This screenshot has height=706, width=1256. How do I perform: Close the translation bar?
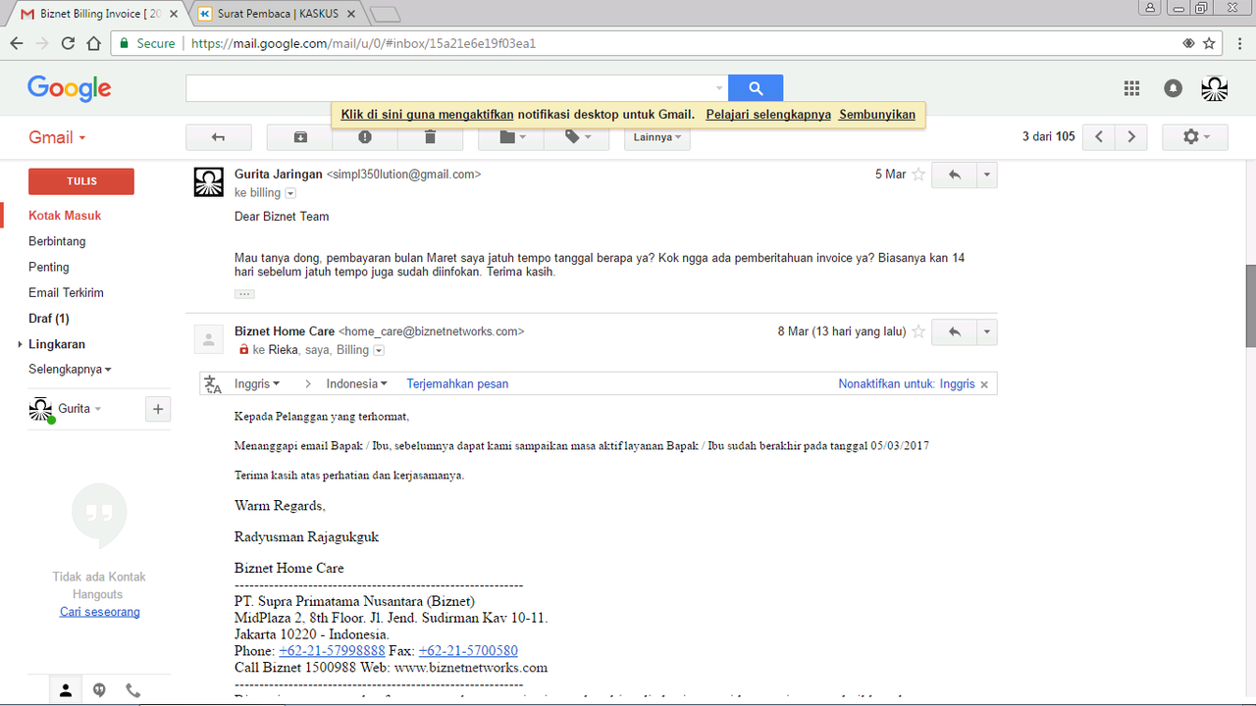point(984,384)
